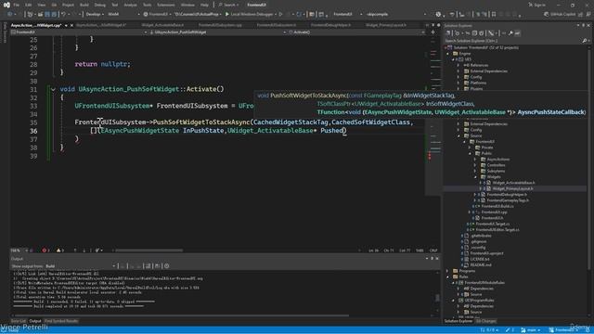Click Start Without Debugging icon
594x334 pixels.
click(x=280, y=14)
